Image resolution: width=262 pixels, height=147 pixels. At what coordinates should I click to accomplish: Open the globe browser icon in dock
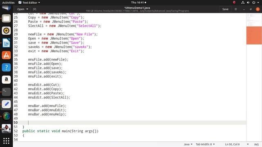(6, 116)
